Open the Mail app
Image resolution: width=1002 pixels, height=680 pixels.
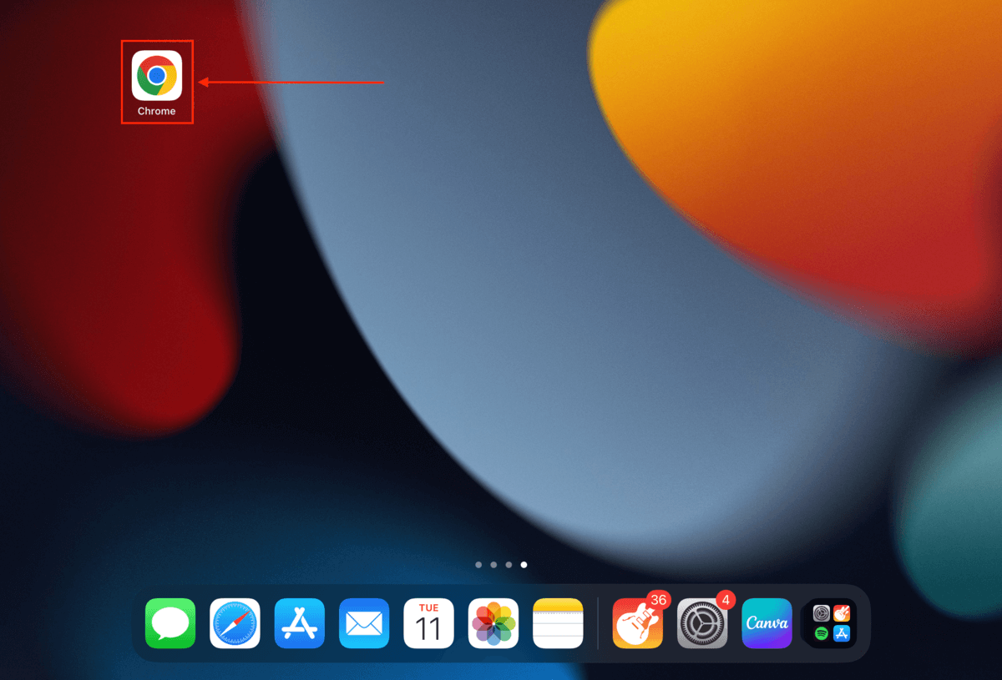(363, 622)
